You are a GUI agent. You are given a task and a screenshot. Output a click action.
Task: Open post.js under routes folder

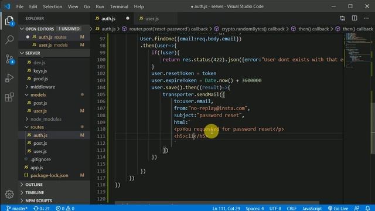tap(54, 143)
